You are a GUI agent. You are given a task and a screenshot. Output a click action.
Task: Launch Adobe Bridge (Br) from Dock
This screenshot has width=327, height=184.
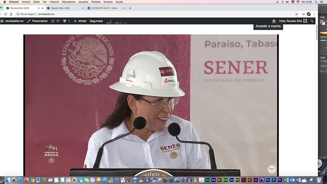219,180
